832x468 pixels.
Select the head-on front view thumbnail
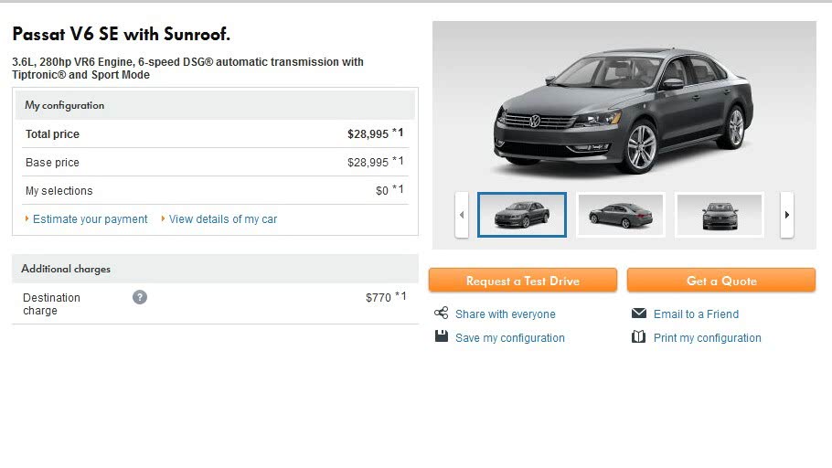coord(720,215)
